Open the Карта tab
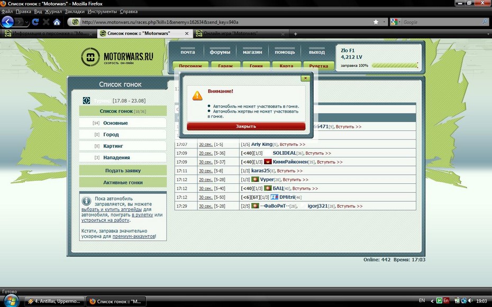Screen dimensions: 492x307 tap(286, 66)
